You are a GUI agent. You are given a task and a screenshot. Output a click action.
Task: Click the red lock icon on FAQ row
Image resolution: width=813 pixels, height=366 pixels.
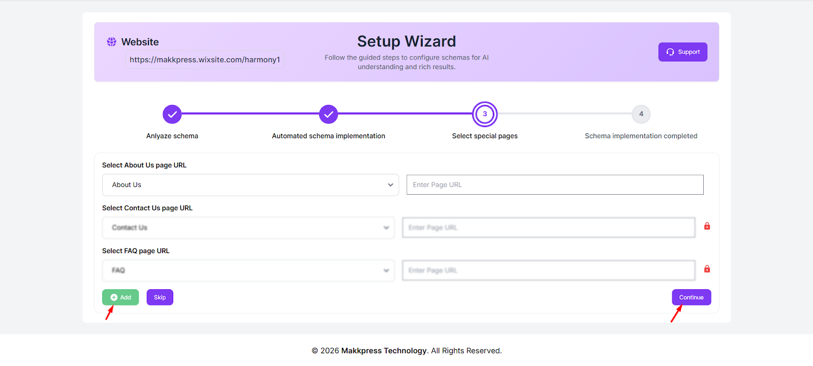(707, 269)
